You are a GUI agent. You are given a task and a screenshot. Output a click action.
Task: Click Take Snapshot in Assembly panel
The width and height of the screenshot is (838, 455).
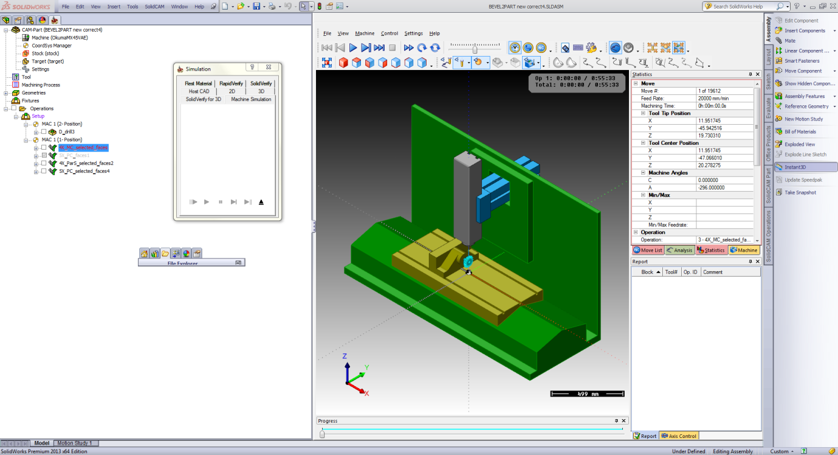800,192
